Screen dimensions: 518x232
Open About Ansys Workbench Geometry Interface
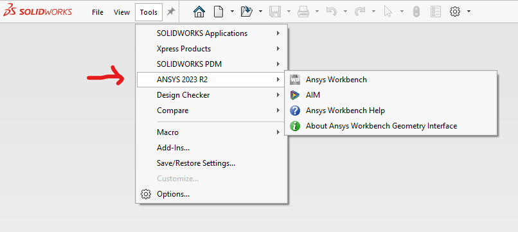(391, 126)
